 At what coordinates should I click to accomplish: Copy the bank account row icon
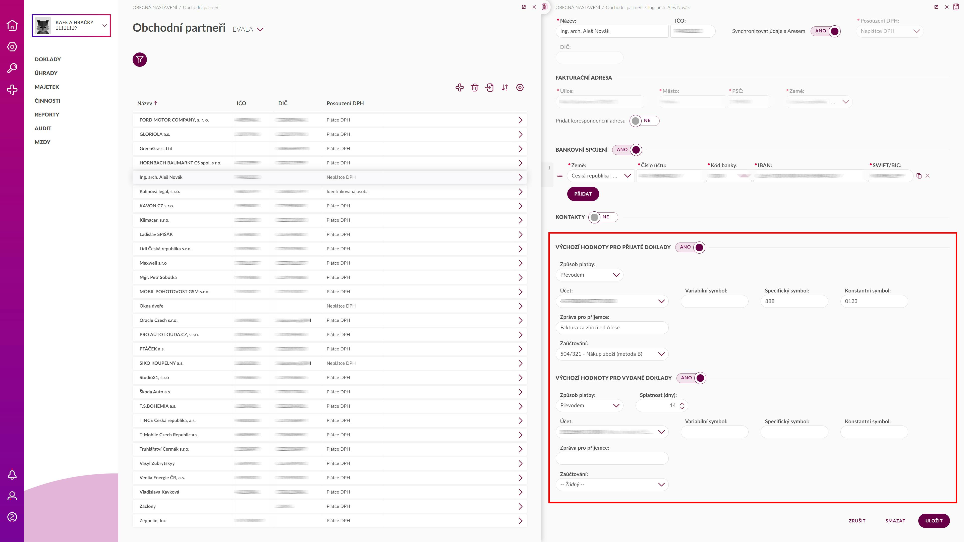pyautogui.click(x=919, y=176)
